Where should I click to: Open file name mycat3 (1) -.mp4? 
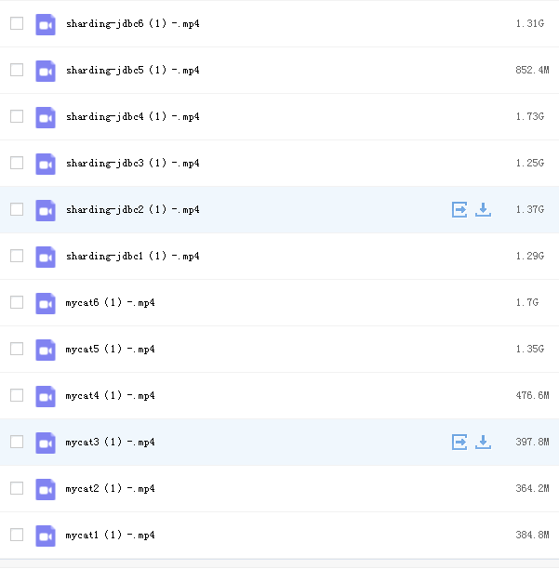point(110,442)
